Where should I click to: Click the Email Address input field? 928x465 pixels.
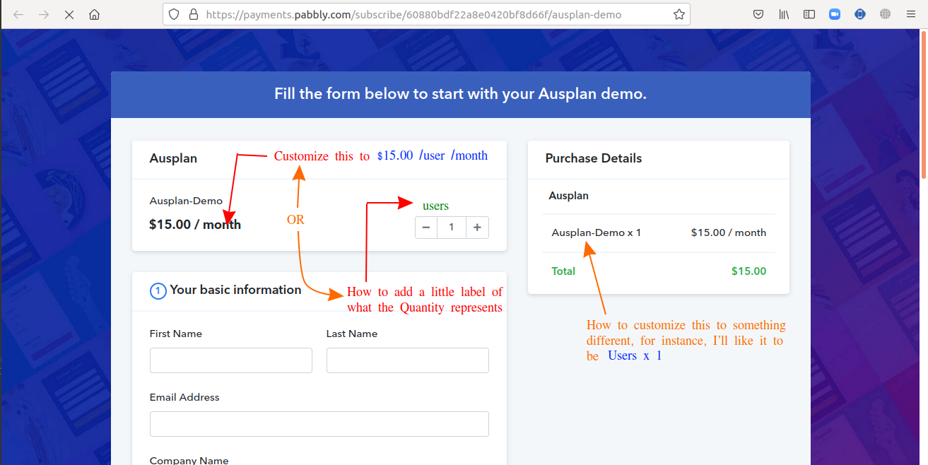point(319,424)
